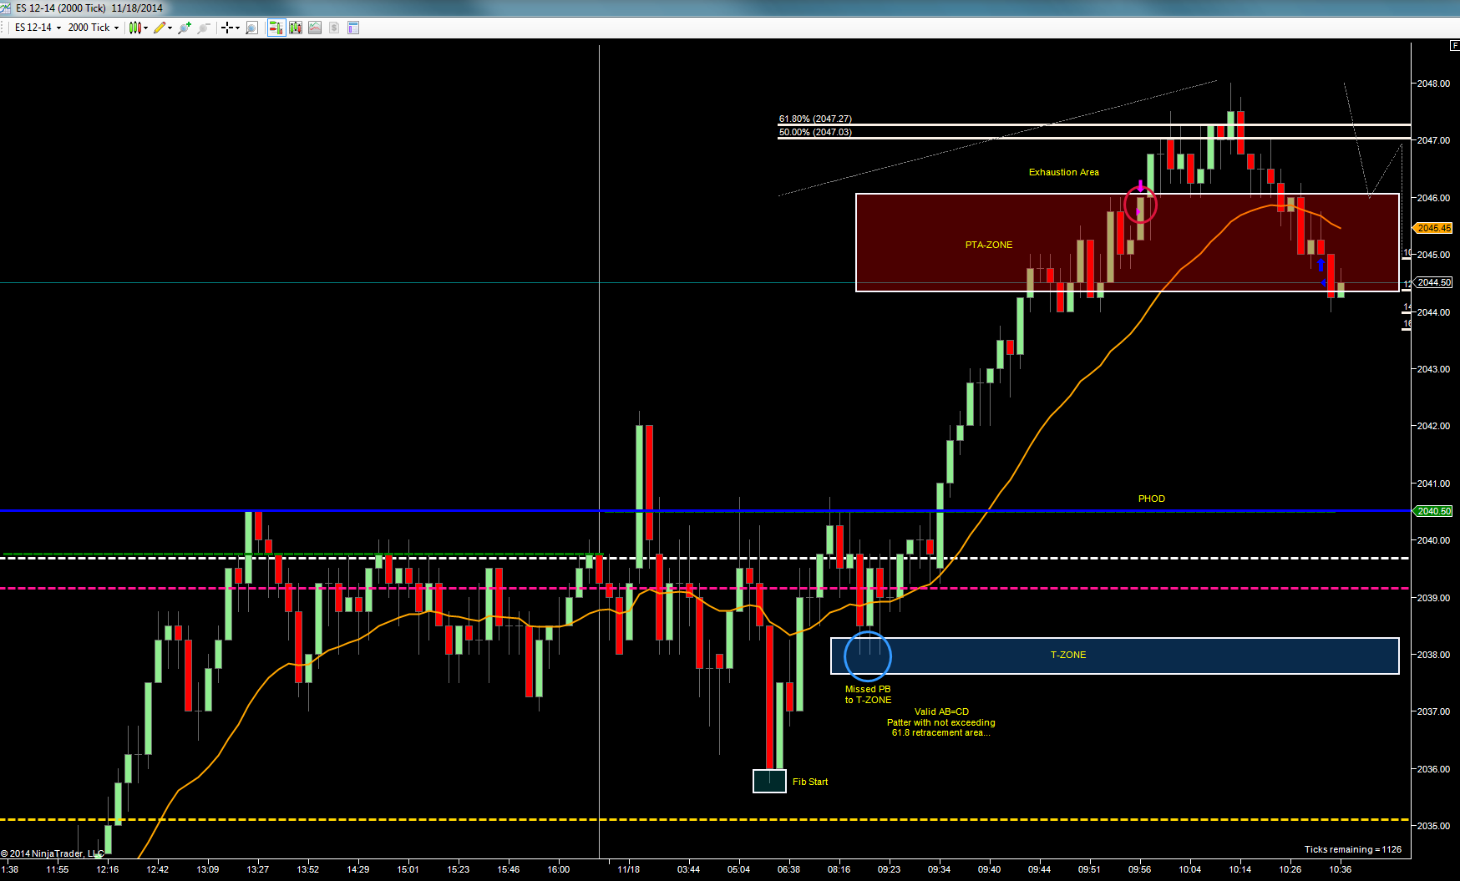The image size is (1460, 881).
Task: Click the 09:34 time axis label
Action: 940,869
